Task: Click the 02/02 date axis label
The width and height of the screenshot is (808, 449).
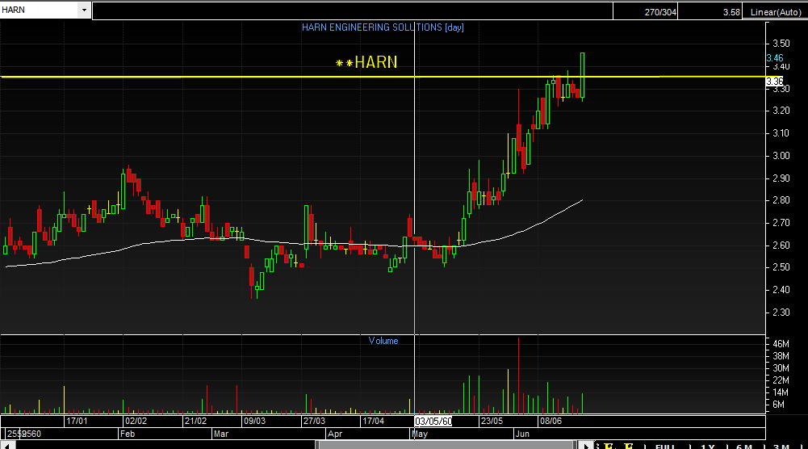Action: click(x=136, y=422)
